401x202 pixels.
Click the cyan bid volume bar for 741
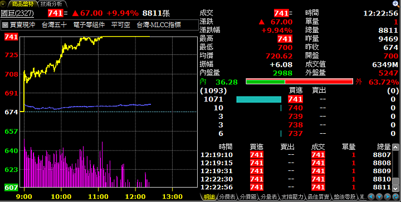(x=258, y=99)
